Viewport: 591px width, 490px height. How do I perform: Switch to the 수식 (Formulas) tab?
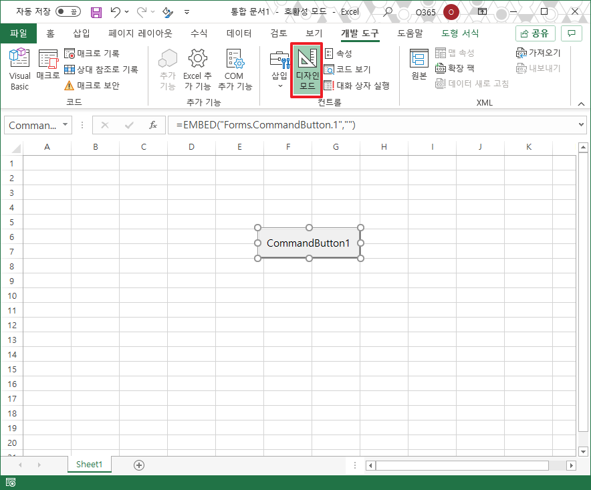click(199, 33)
